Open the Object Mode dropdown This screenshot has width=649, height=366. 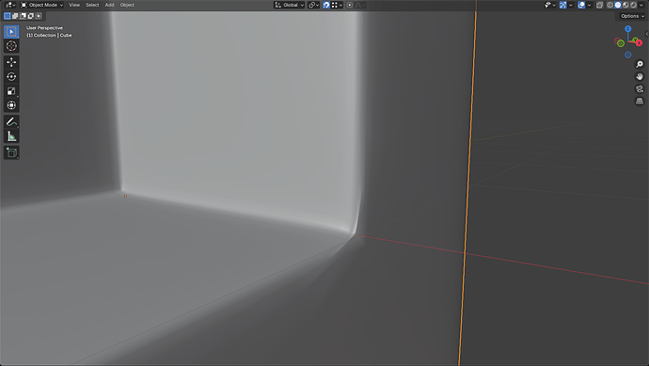coord(41,5)
